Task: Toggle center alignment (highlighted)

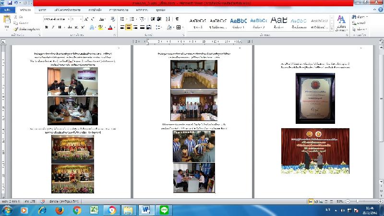Action: pos(129,27)
